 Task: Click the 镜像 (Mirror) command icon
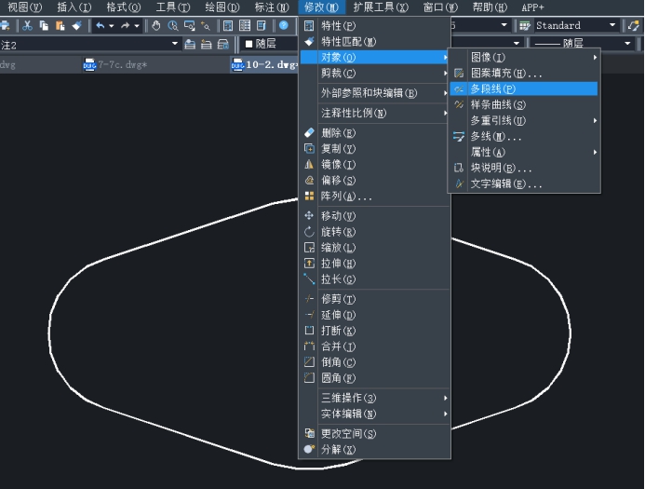(x=310, y=165)
